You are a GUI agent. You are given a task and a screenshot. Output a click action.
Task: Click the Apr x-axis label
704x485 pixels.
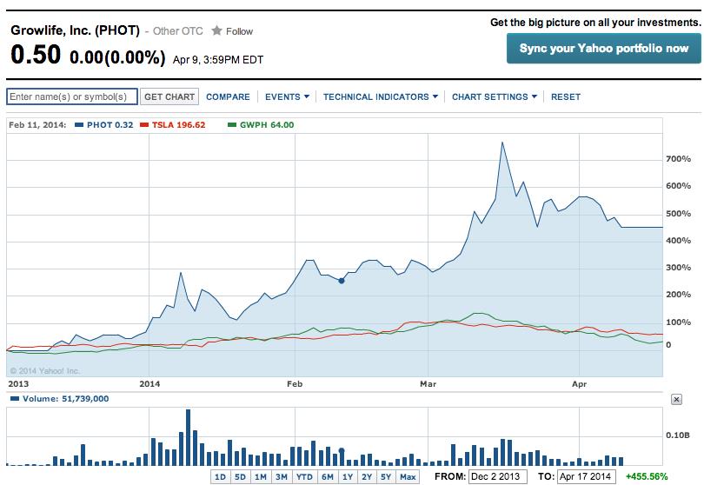[579, 384]
